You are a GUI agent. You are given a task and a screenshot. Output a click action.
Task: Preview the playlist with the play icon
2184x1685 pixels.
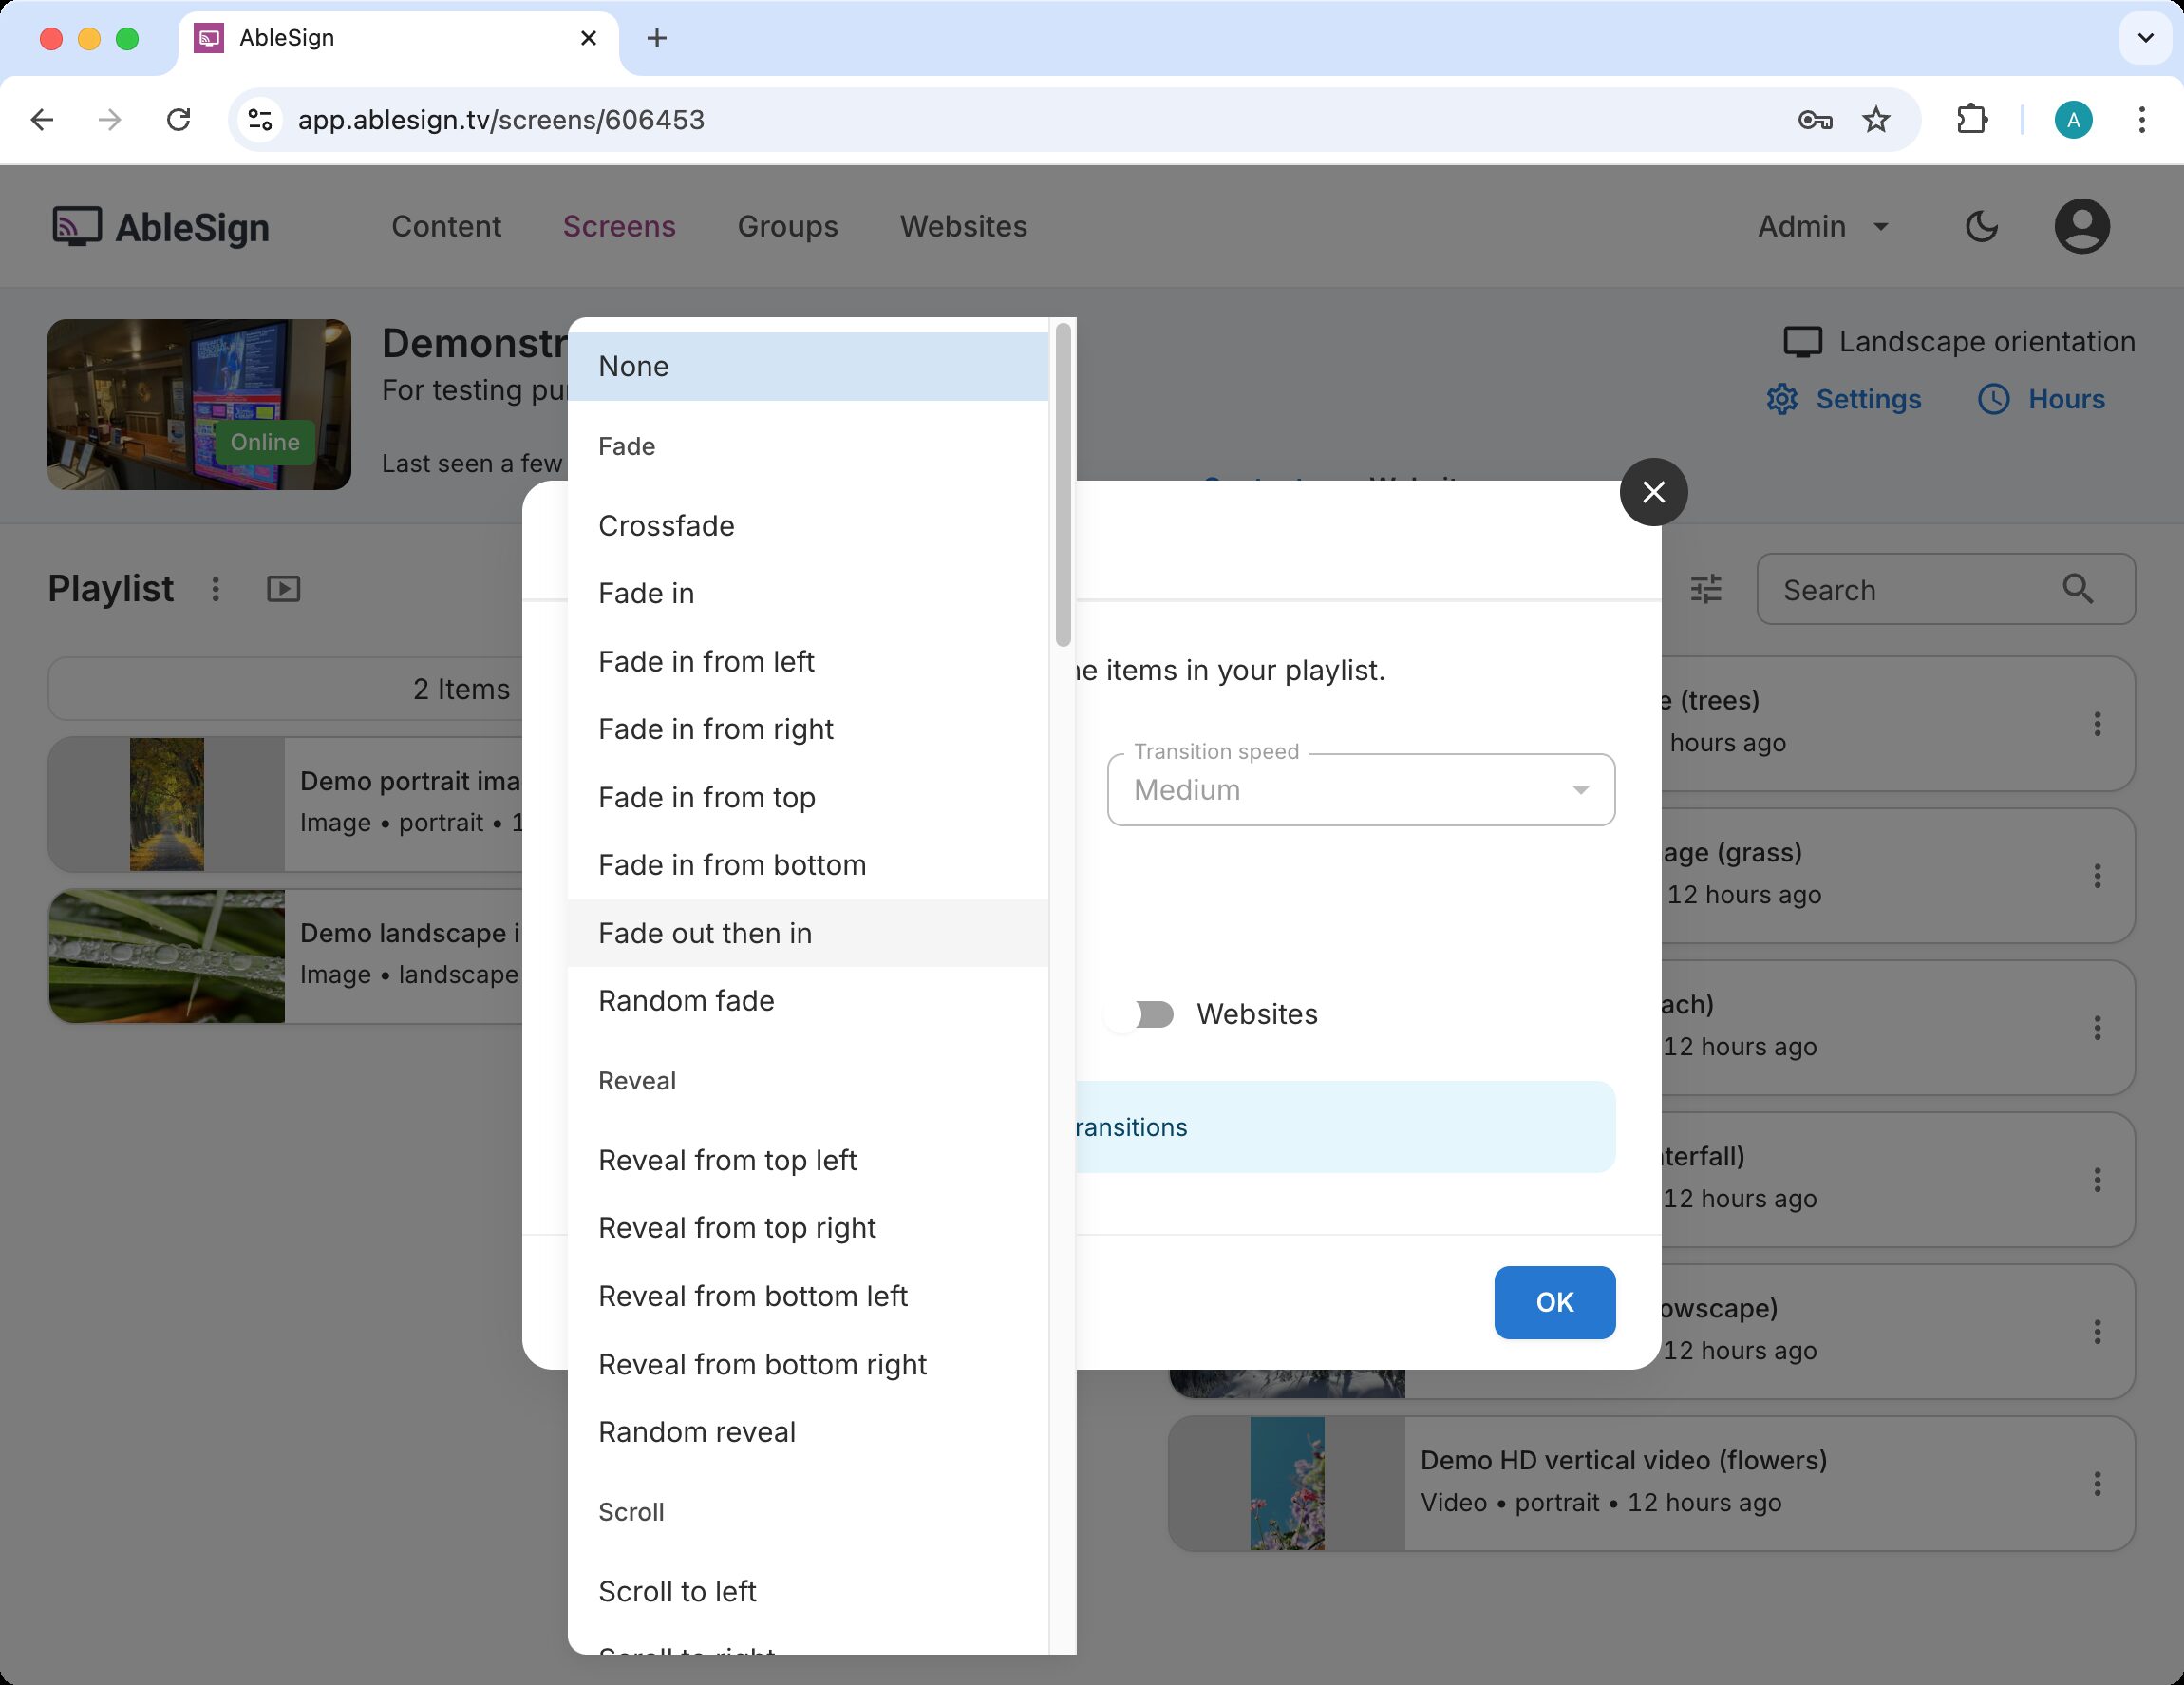[x=283, y=589]
